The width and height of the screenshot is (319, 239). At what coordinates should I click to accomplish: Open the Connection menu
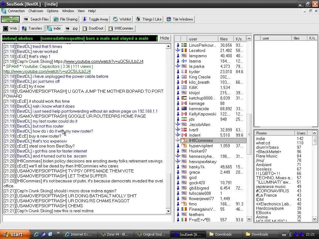click(16, 11)
